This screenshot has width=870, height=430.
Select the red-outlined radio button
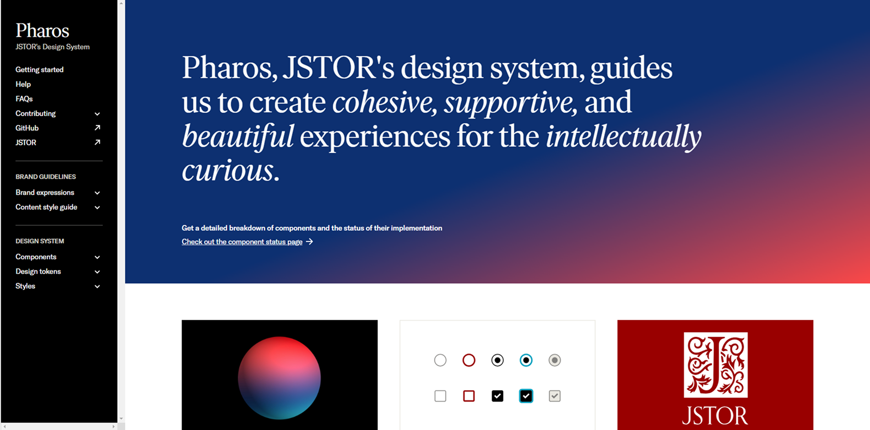[x=469, y=360]
